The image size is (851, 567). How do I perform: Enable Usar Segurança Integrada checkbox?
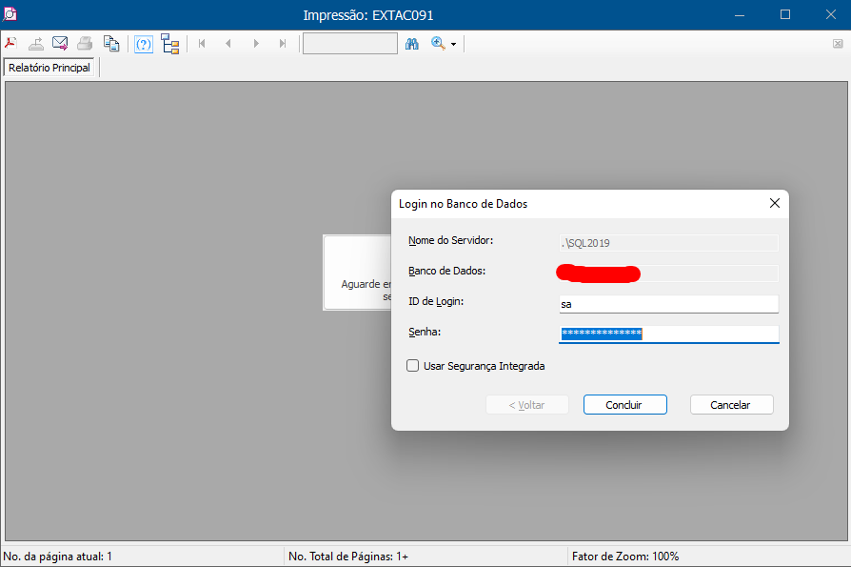pyautogui.click(x=413, y=366)
